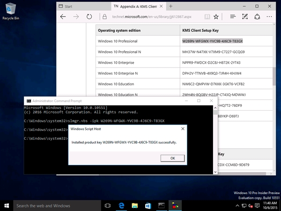The width and height of the screenshot is (281, 211).
Task: Open a new Edge tab
Action: pyautogui.click(x=171, y=6)
